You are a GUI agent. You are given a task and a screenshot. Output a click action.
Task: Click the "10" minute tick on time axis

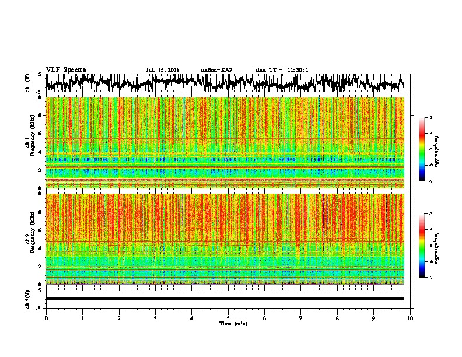click(410, 318)
